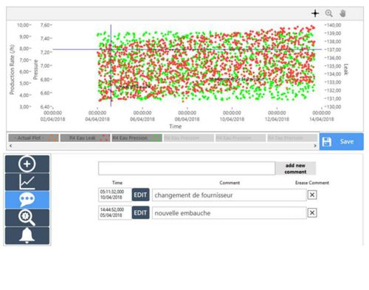Click the Time axis title

tap(176, 127)
